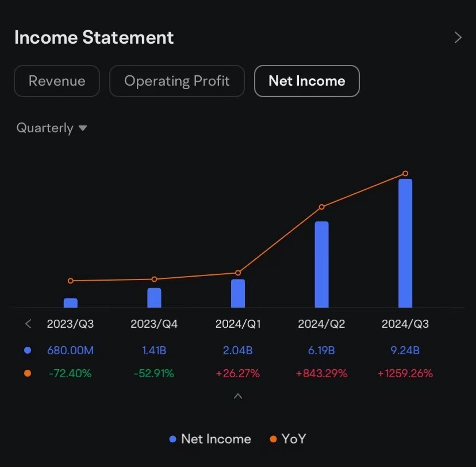Collapse data table with upward caret
476x467 pixels.
238,396
